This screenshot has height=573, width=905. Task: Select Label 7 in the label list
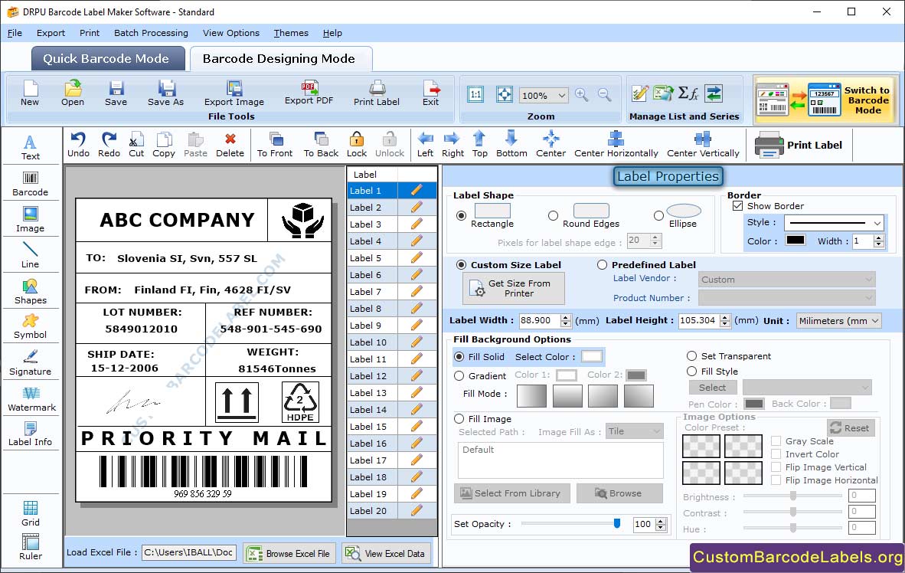point(371,292)
